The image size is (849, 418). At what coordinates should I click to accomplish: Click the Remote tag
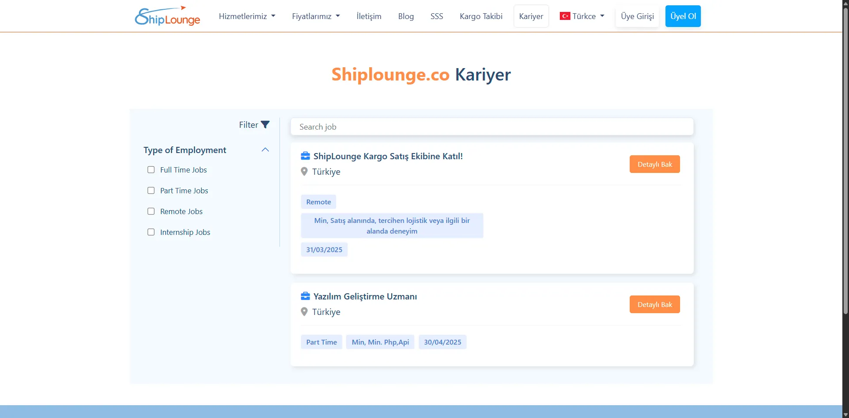[x=318, y=202]
